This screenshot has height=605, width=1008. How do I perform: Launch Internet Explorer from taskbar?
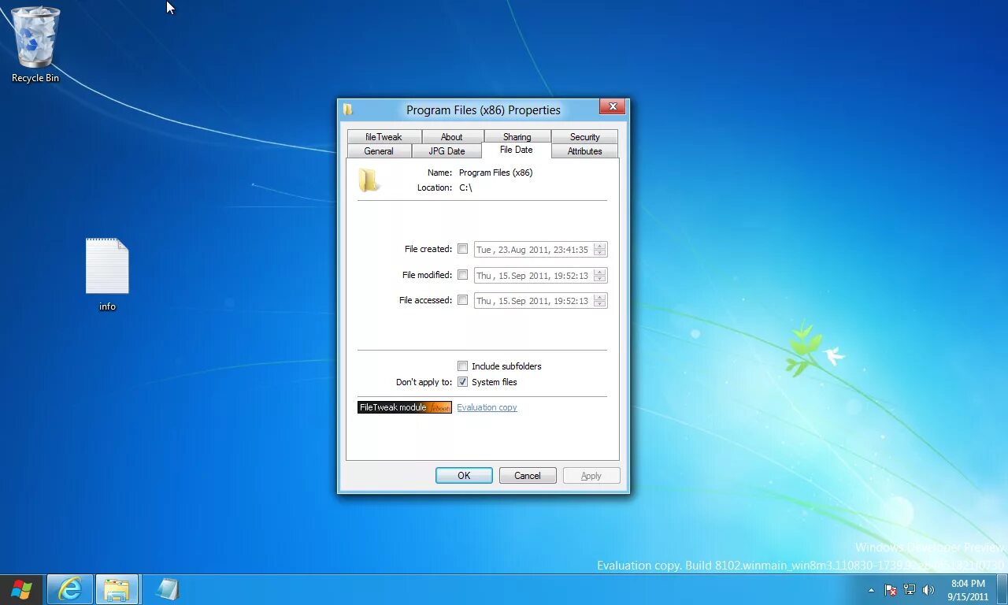[70, 589]
